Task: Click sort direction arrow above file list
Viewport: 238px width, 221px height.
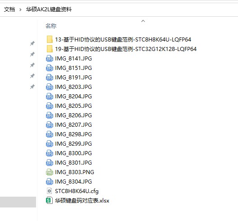Action: 143,21
